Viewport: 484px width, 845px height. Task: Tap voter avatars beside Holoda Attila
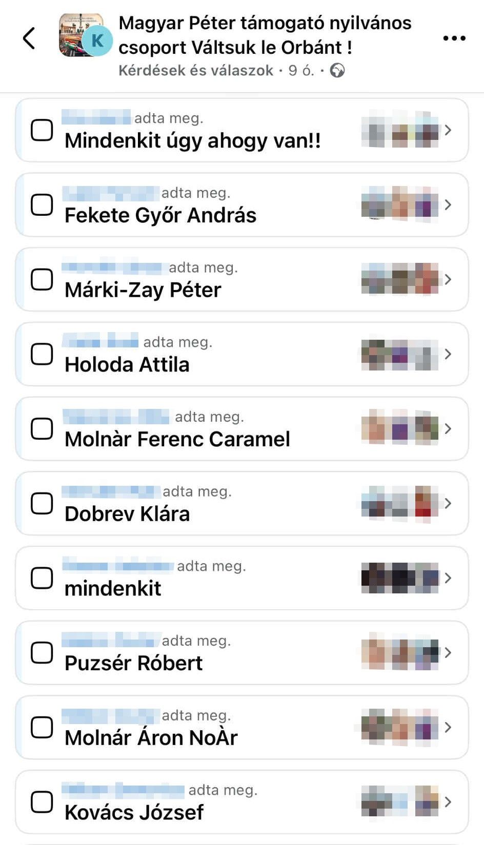pos(400,354)
